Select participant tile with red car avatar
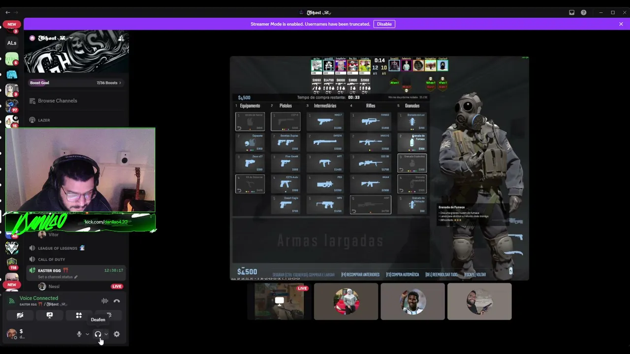The image size is (630, 354). coord(346,301)
